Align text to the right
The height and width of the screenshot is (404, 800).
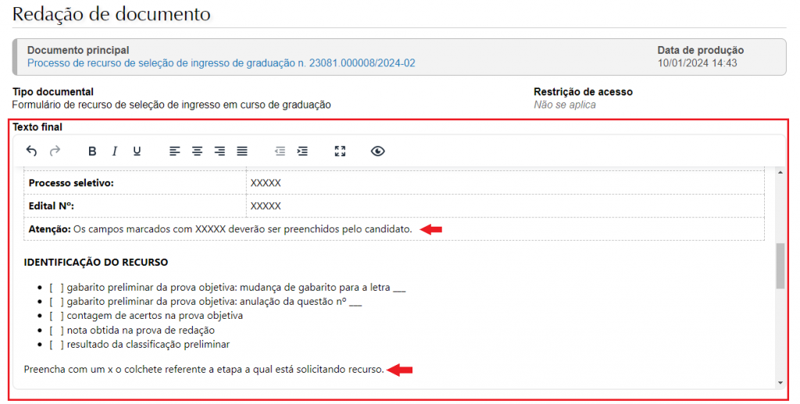tap(220, 151)
